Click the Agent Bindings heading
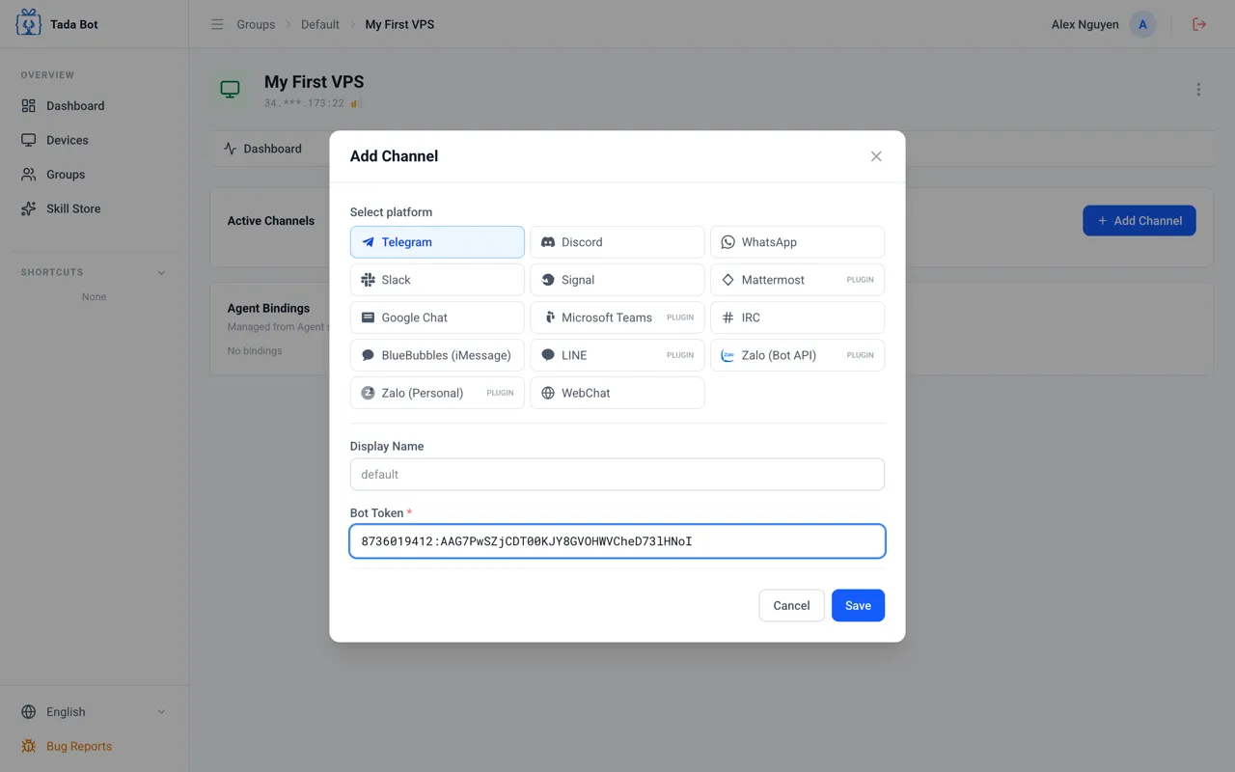 tap(268, 308)
